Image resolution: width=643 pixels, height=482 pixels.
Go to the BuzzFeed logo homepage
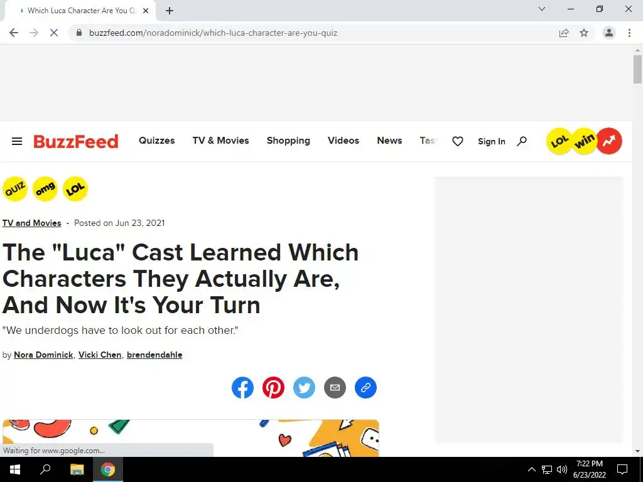click(76, 141)
